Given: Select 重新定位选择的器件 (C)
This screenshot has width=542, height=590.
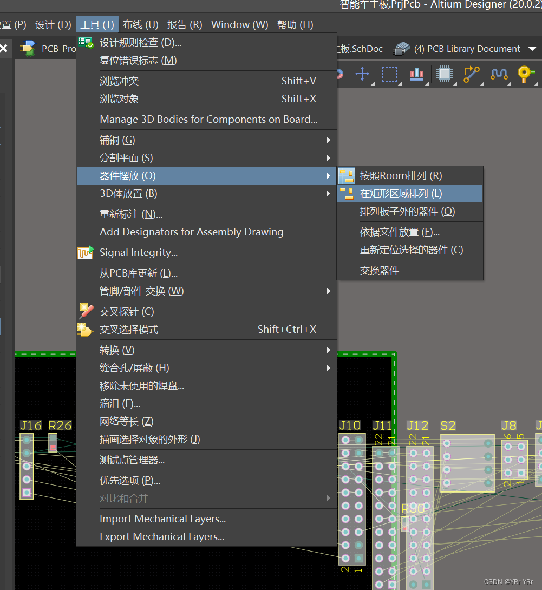Looking at the screenshot, I should pos(410,250).
